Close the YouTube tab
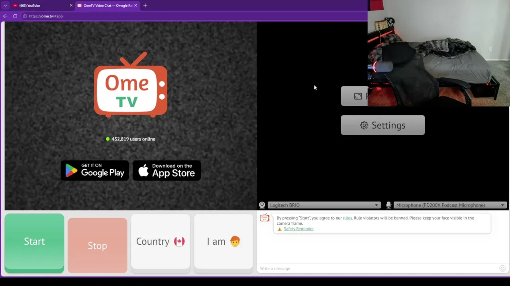The height and width of the screenshot is (286, 510). pyautogui.click(x=71, y=6)
